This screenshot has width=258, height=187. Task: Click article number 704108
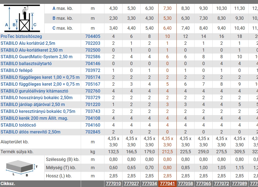pos(93,118)
